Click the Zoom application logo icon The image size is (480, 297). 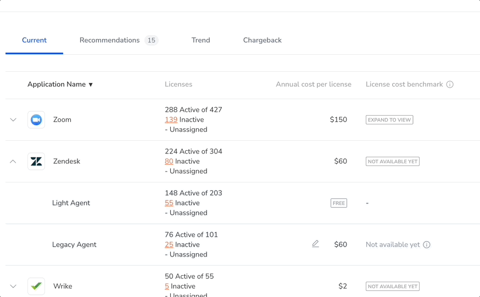pos(36,120)
